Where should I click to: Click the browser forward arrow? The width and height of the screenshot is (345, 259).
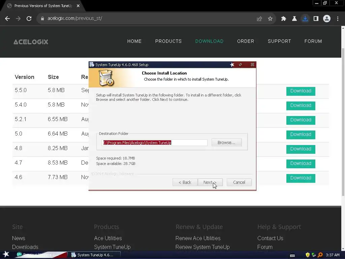tap(18, 19)
